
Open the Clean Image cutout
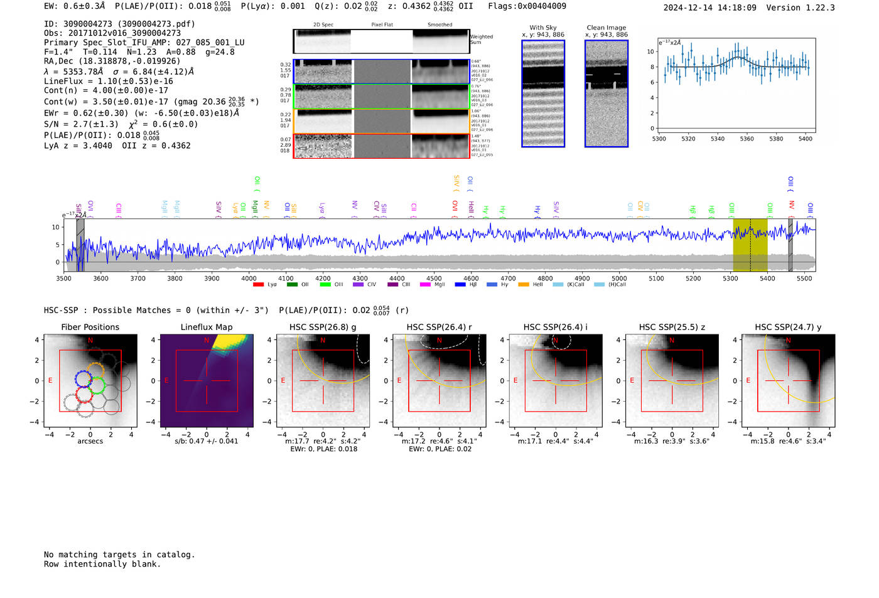tap(607, 93)
